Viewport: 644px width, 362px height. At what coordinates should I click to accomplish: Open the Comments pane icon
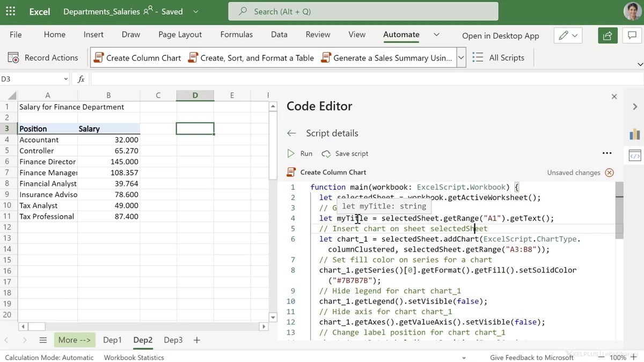pos(632,35)
